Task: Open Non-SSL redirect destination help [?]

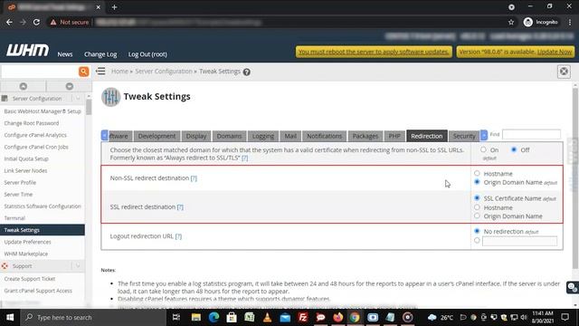Action: 194,178
